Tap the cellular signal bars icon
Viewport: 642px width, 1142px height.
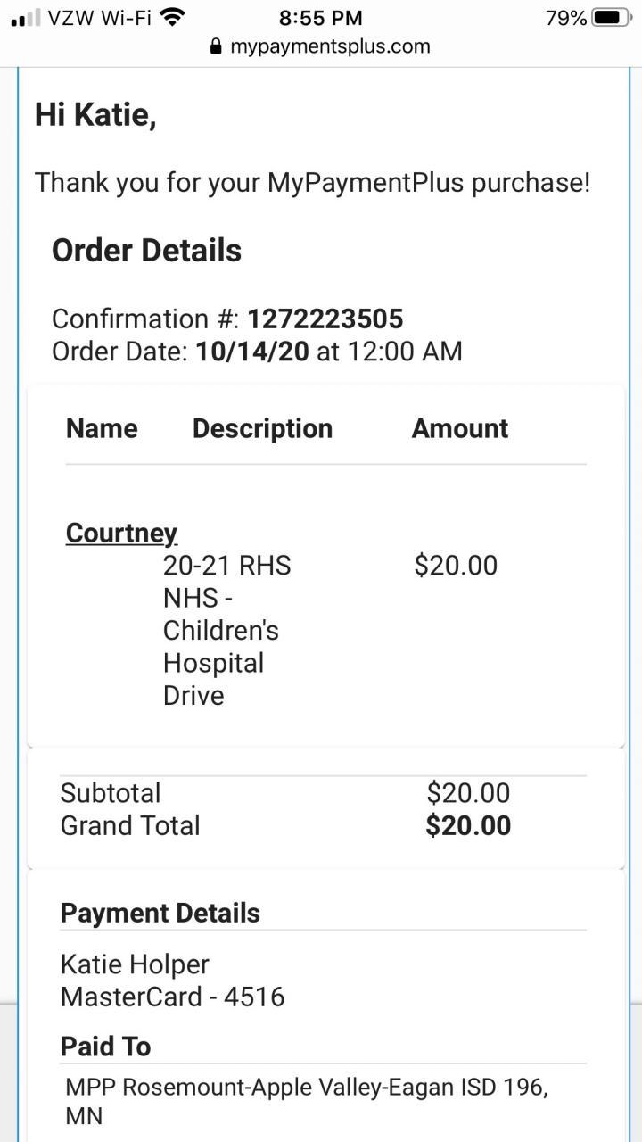(24, 19)
